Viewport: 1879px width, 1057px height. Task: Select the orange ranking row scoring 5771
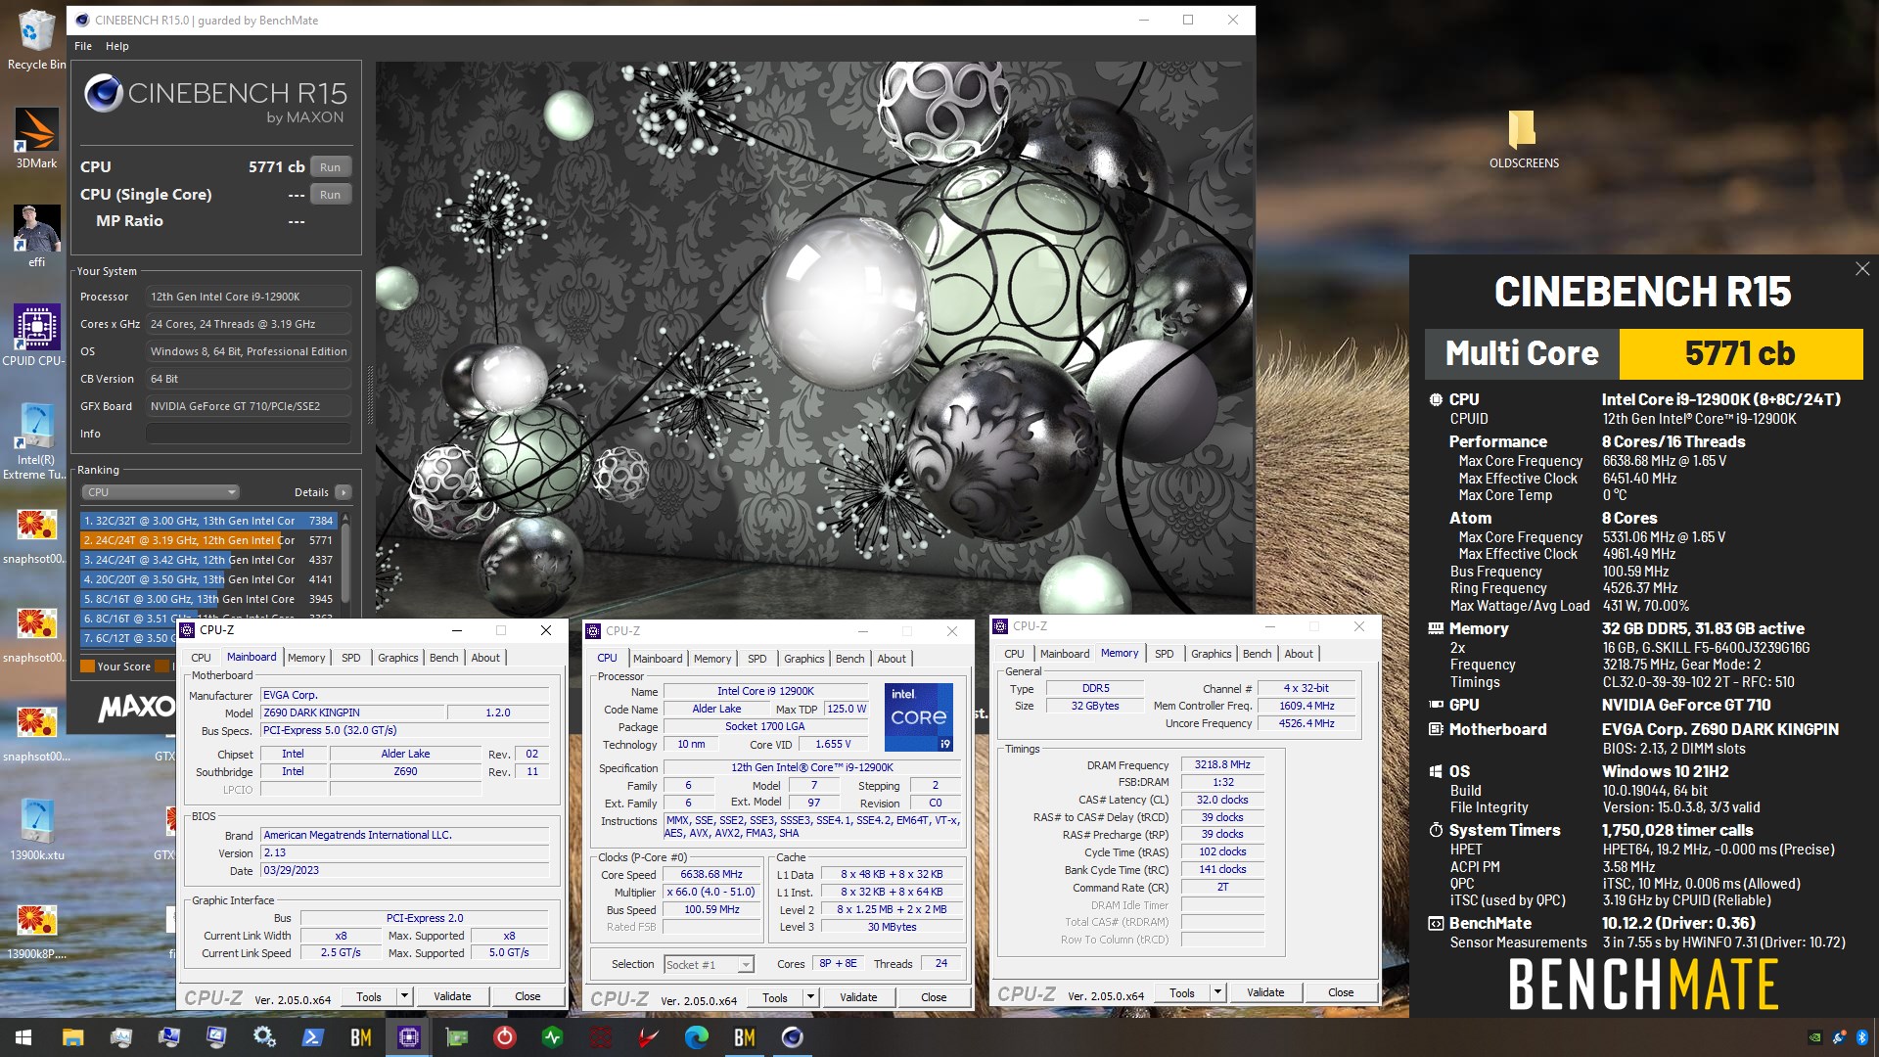207,540
